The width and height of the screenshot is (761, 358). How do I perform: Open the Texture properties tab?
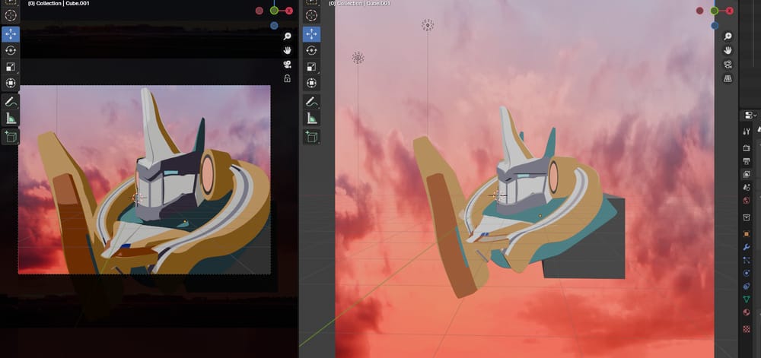click(x=747, y=329)
